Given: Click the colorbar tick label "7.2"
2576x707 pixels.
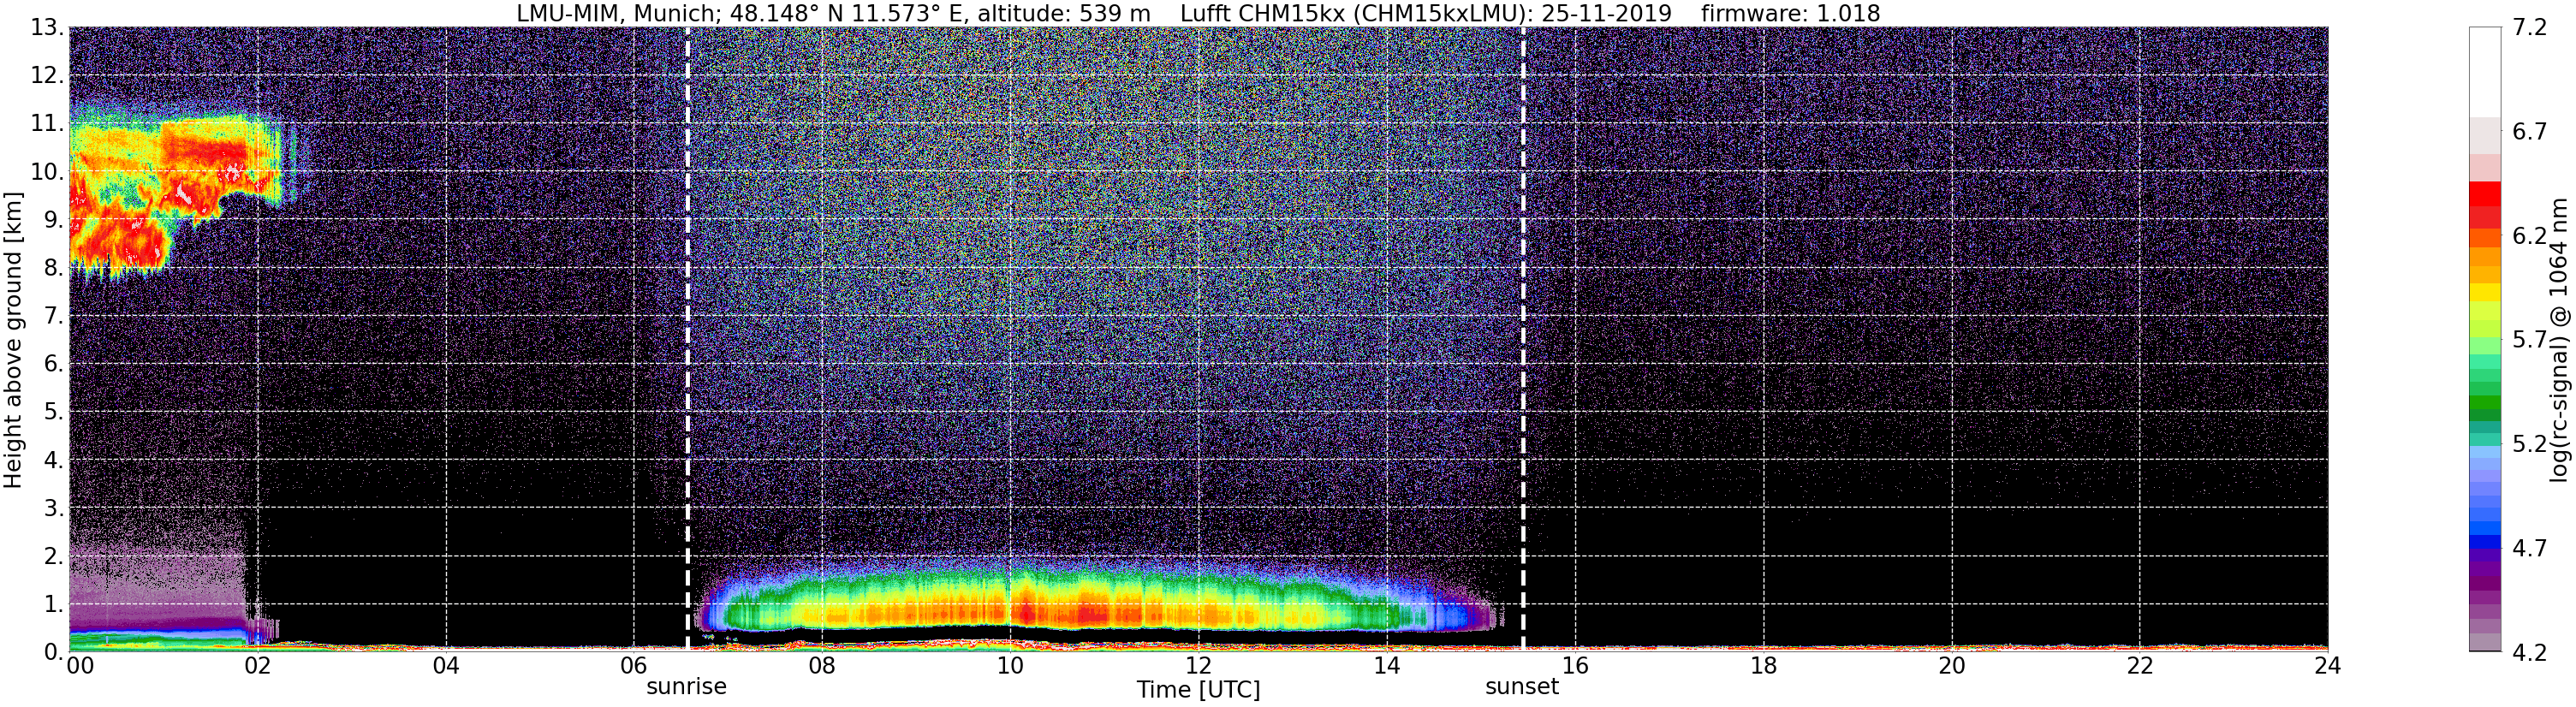Looking at the screenshot, I should pyautogui.click(x=2529, y=28).
